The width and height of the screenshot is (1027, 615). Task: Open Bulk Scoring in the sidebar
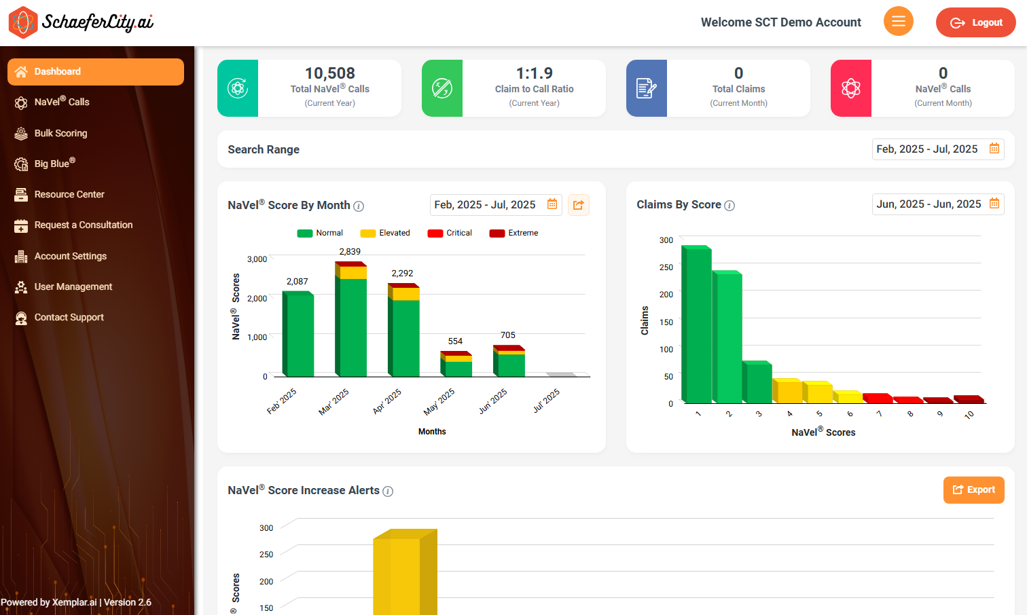tap(60, 133)
